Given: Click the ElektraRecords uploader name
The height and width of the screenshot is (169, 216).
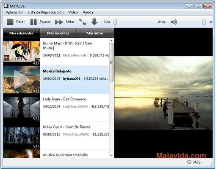Looking at the screenshot, I should [x=75, y=55].
